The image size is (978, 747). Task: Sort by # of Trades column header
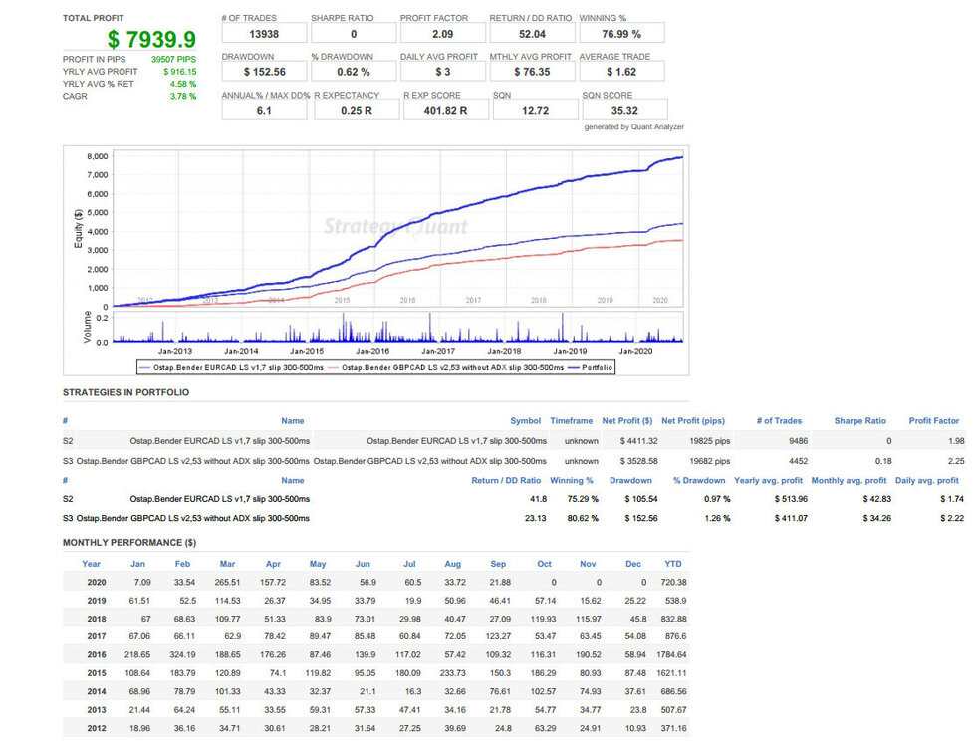click(x=779, y=421)
